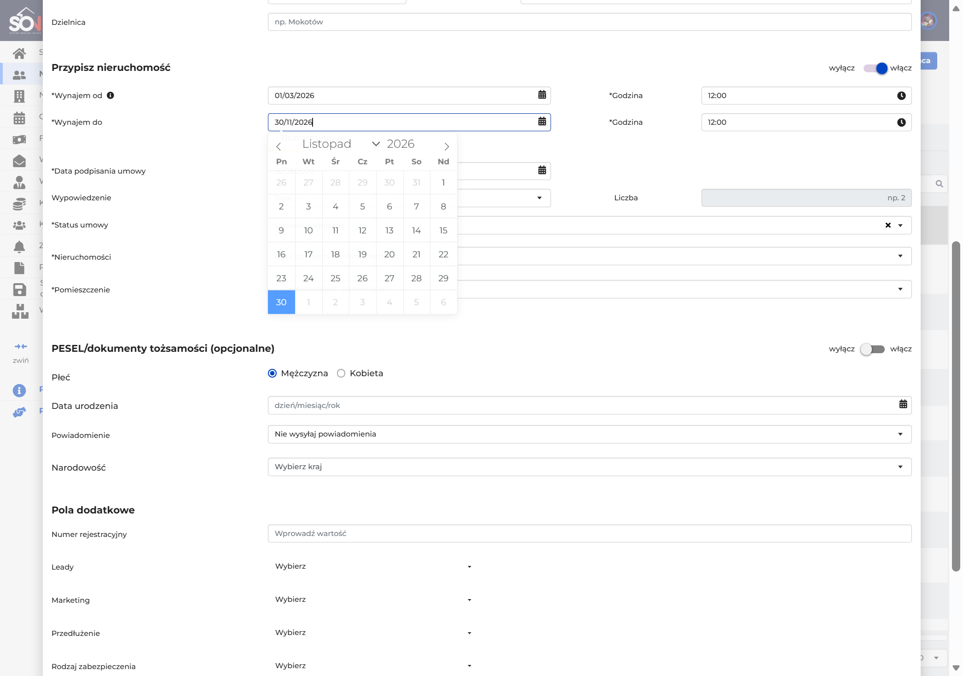Image resolution: width=963 pixels, height=676 pixels.
Task: Open the coins stack icon in sidebar
Action: pos(19,204)
